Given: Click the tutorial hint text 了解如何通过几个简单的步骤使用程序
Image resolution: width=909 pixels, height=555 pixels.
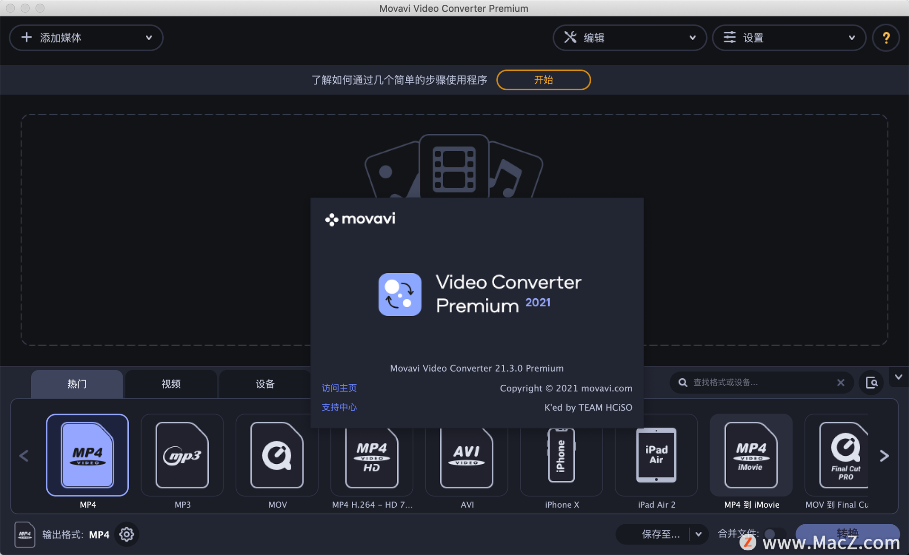Looking at the screenshot, I should 399,80.
